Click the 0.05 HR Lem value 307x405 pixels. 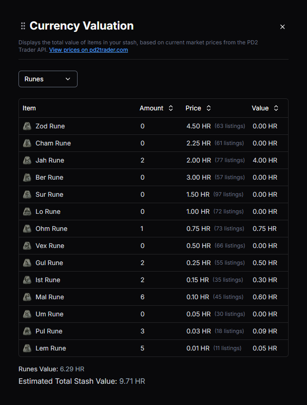click(265, 348)
